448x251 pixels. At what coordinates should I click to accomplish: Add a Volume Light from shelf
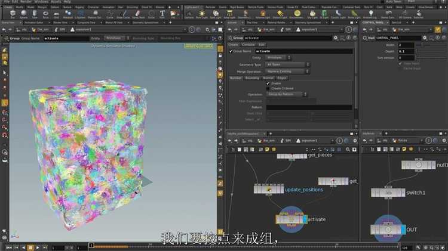[263, 14]
